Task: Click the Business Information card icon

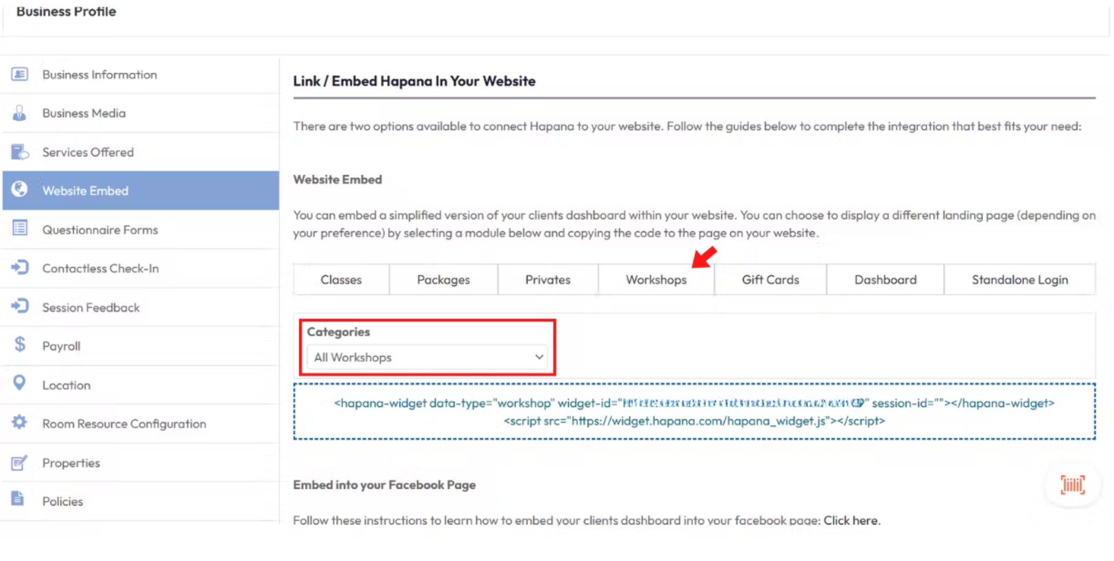Action: tap(20, 74)
